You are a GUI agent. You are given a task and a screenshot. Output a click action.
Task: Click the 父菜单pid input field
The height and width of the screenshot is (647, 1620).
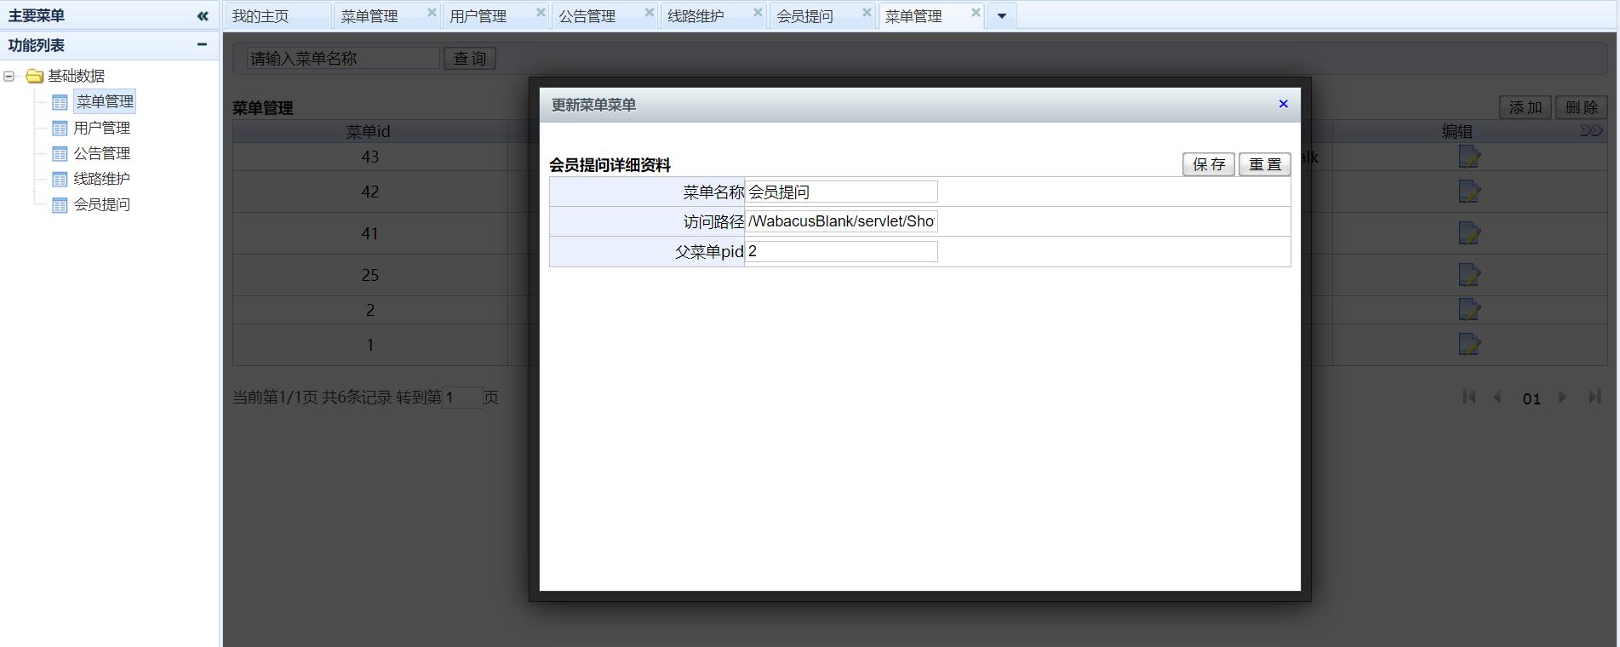[841, 251]
